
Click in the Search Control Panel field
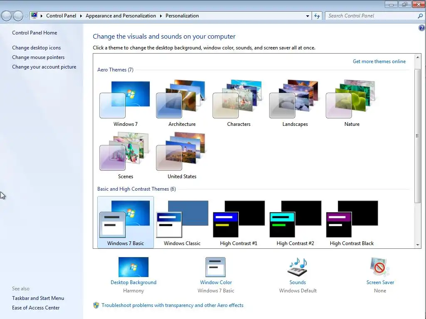372,16
